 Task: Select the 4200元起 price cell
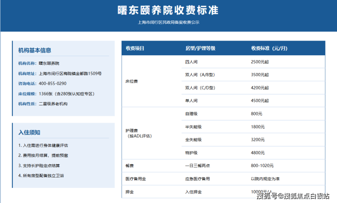(260, 88)
